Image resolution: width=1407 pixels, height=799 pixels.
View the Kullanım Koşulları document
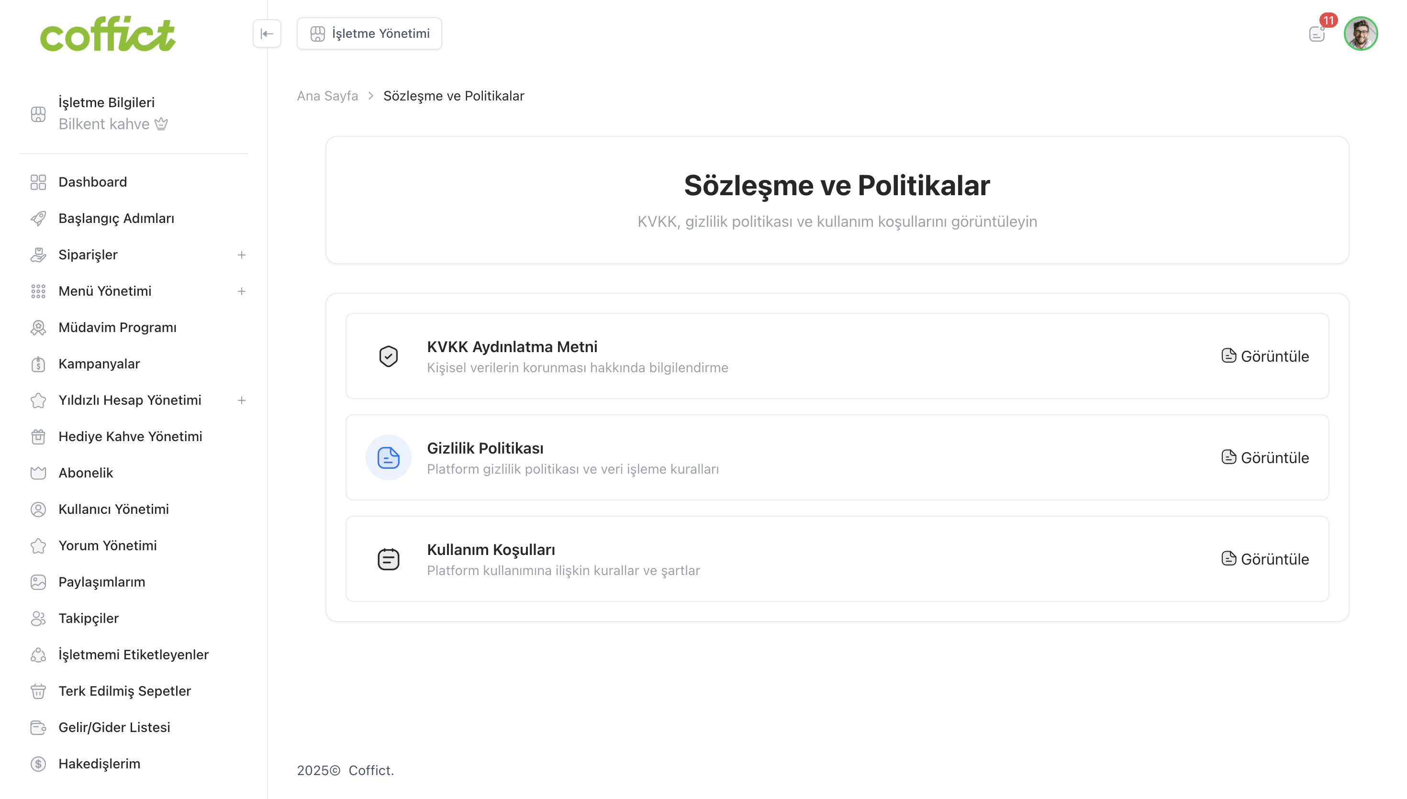[1265, 559]
